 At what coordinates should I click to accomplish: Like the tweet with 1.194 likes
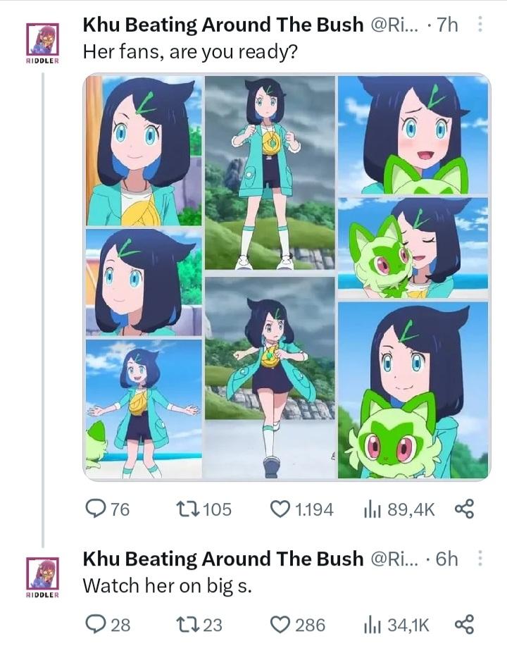point(301,509)
